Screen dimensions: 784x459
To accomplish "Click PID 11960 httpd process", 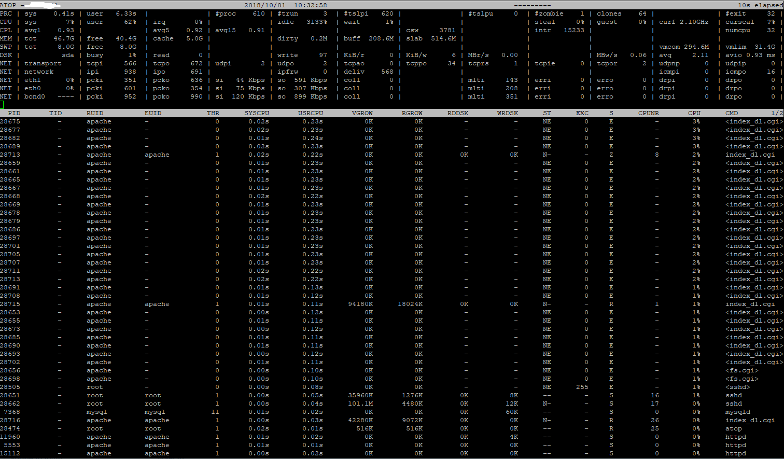I will tap(10, 437).
